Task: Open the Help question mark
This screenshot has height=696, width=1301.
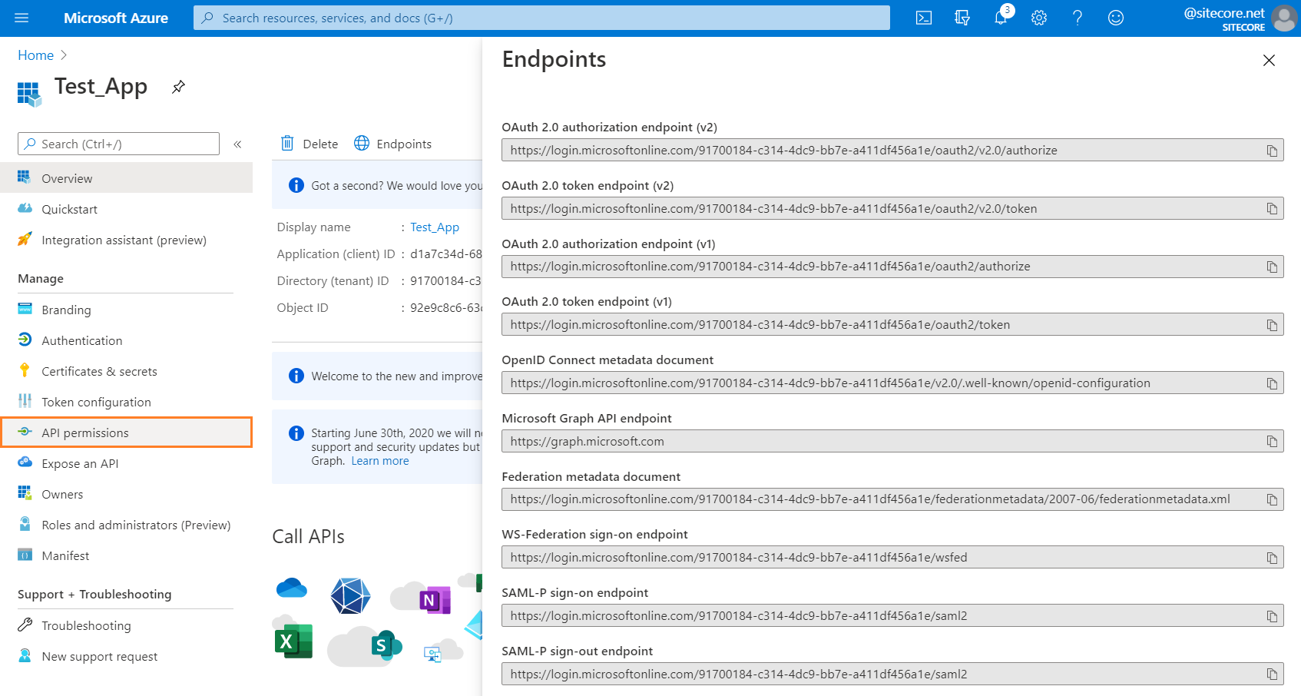Action: coord(1078,18)
